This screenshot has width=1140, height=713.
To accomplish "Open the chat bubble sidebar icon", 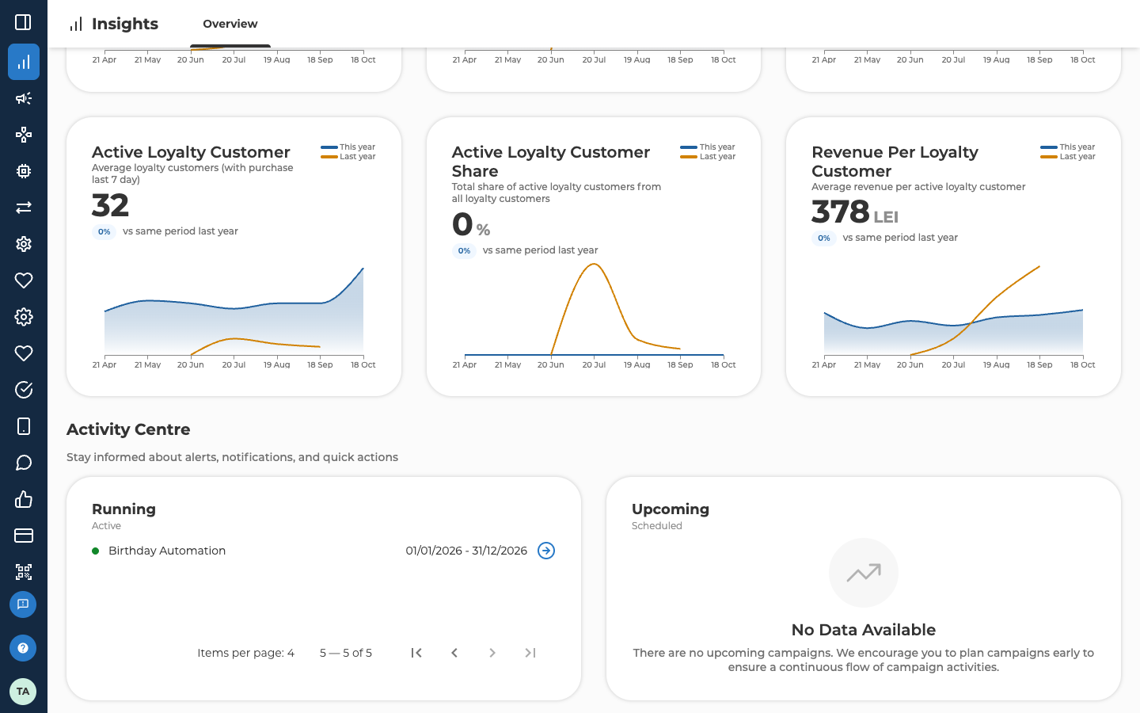I will (x=24, y=463).
